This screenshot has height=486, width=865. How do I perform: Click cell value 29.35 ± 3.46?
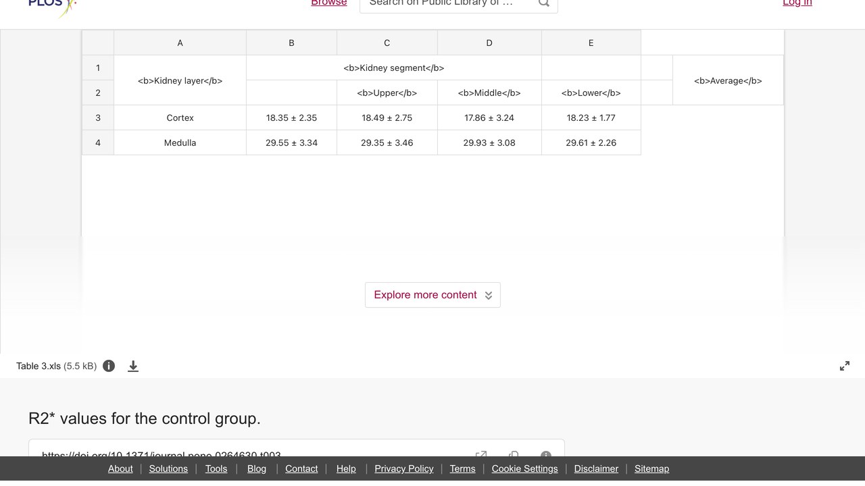[x=387, y=142]
